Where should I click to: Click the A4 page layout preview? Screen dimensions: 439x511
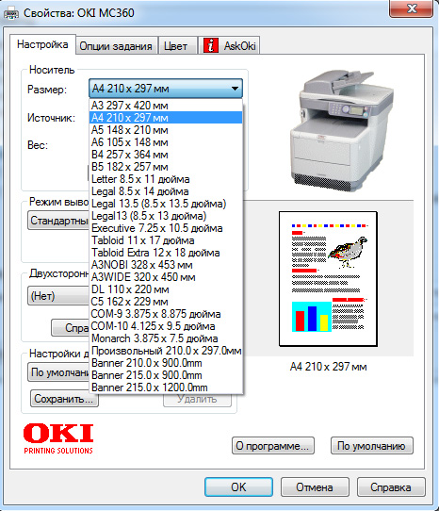(328, 279)
